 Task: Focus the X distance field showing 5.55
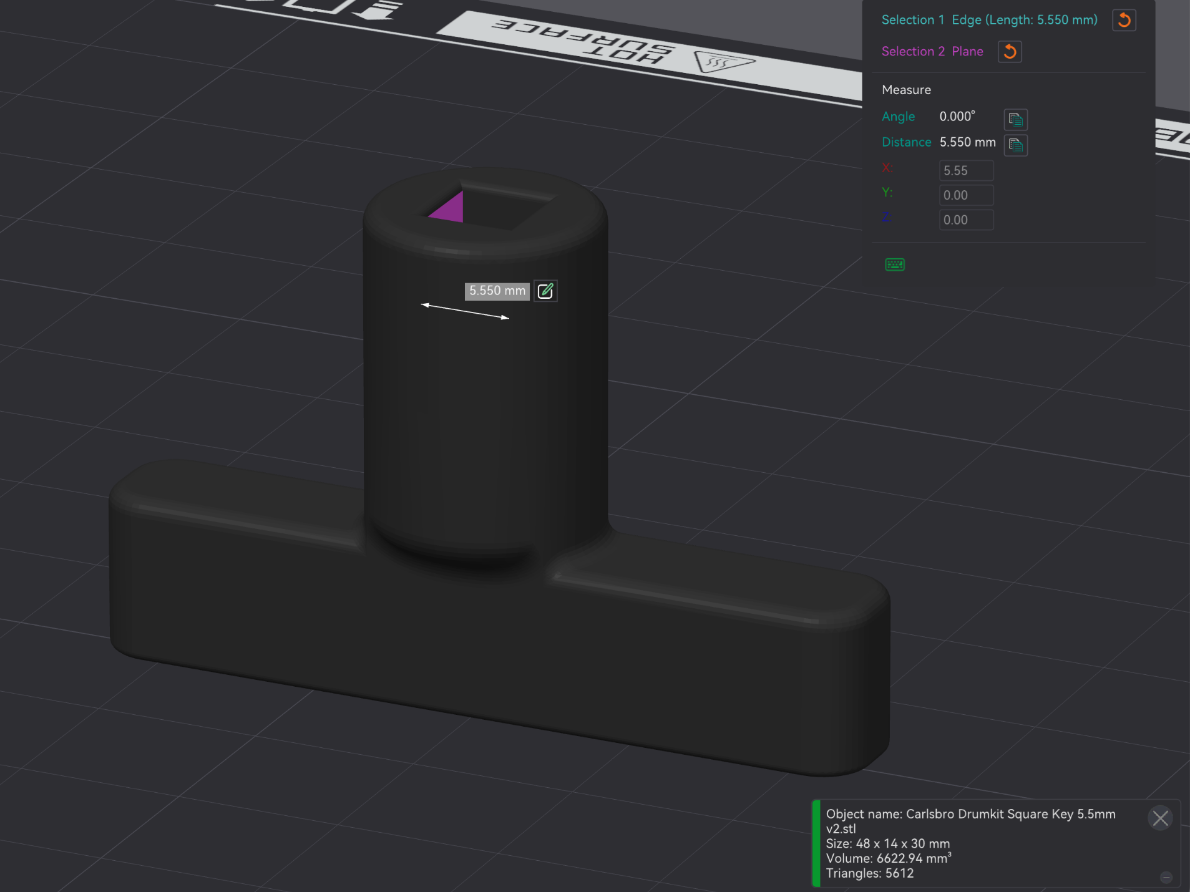click(966, 170)
